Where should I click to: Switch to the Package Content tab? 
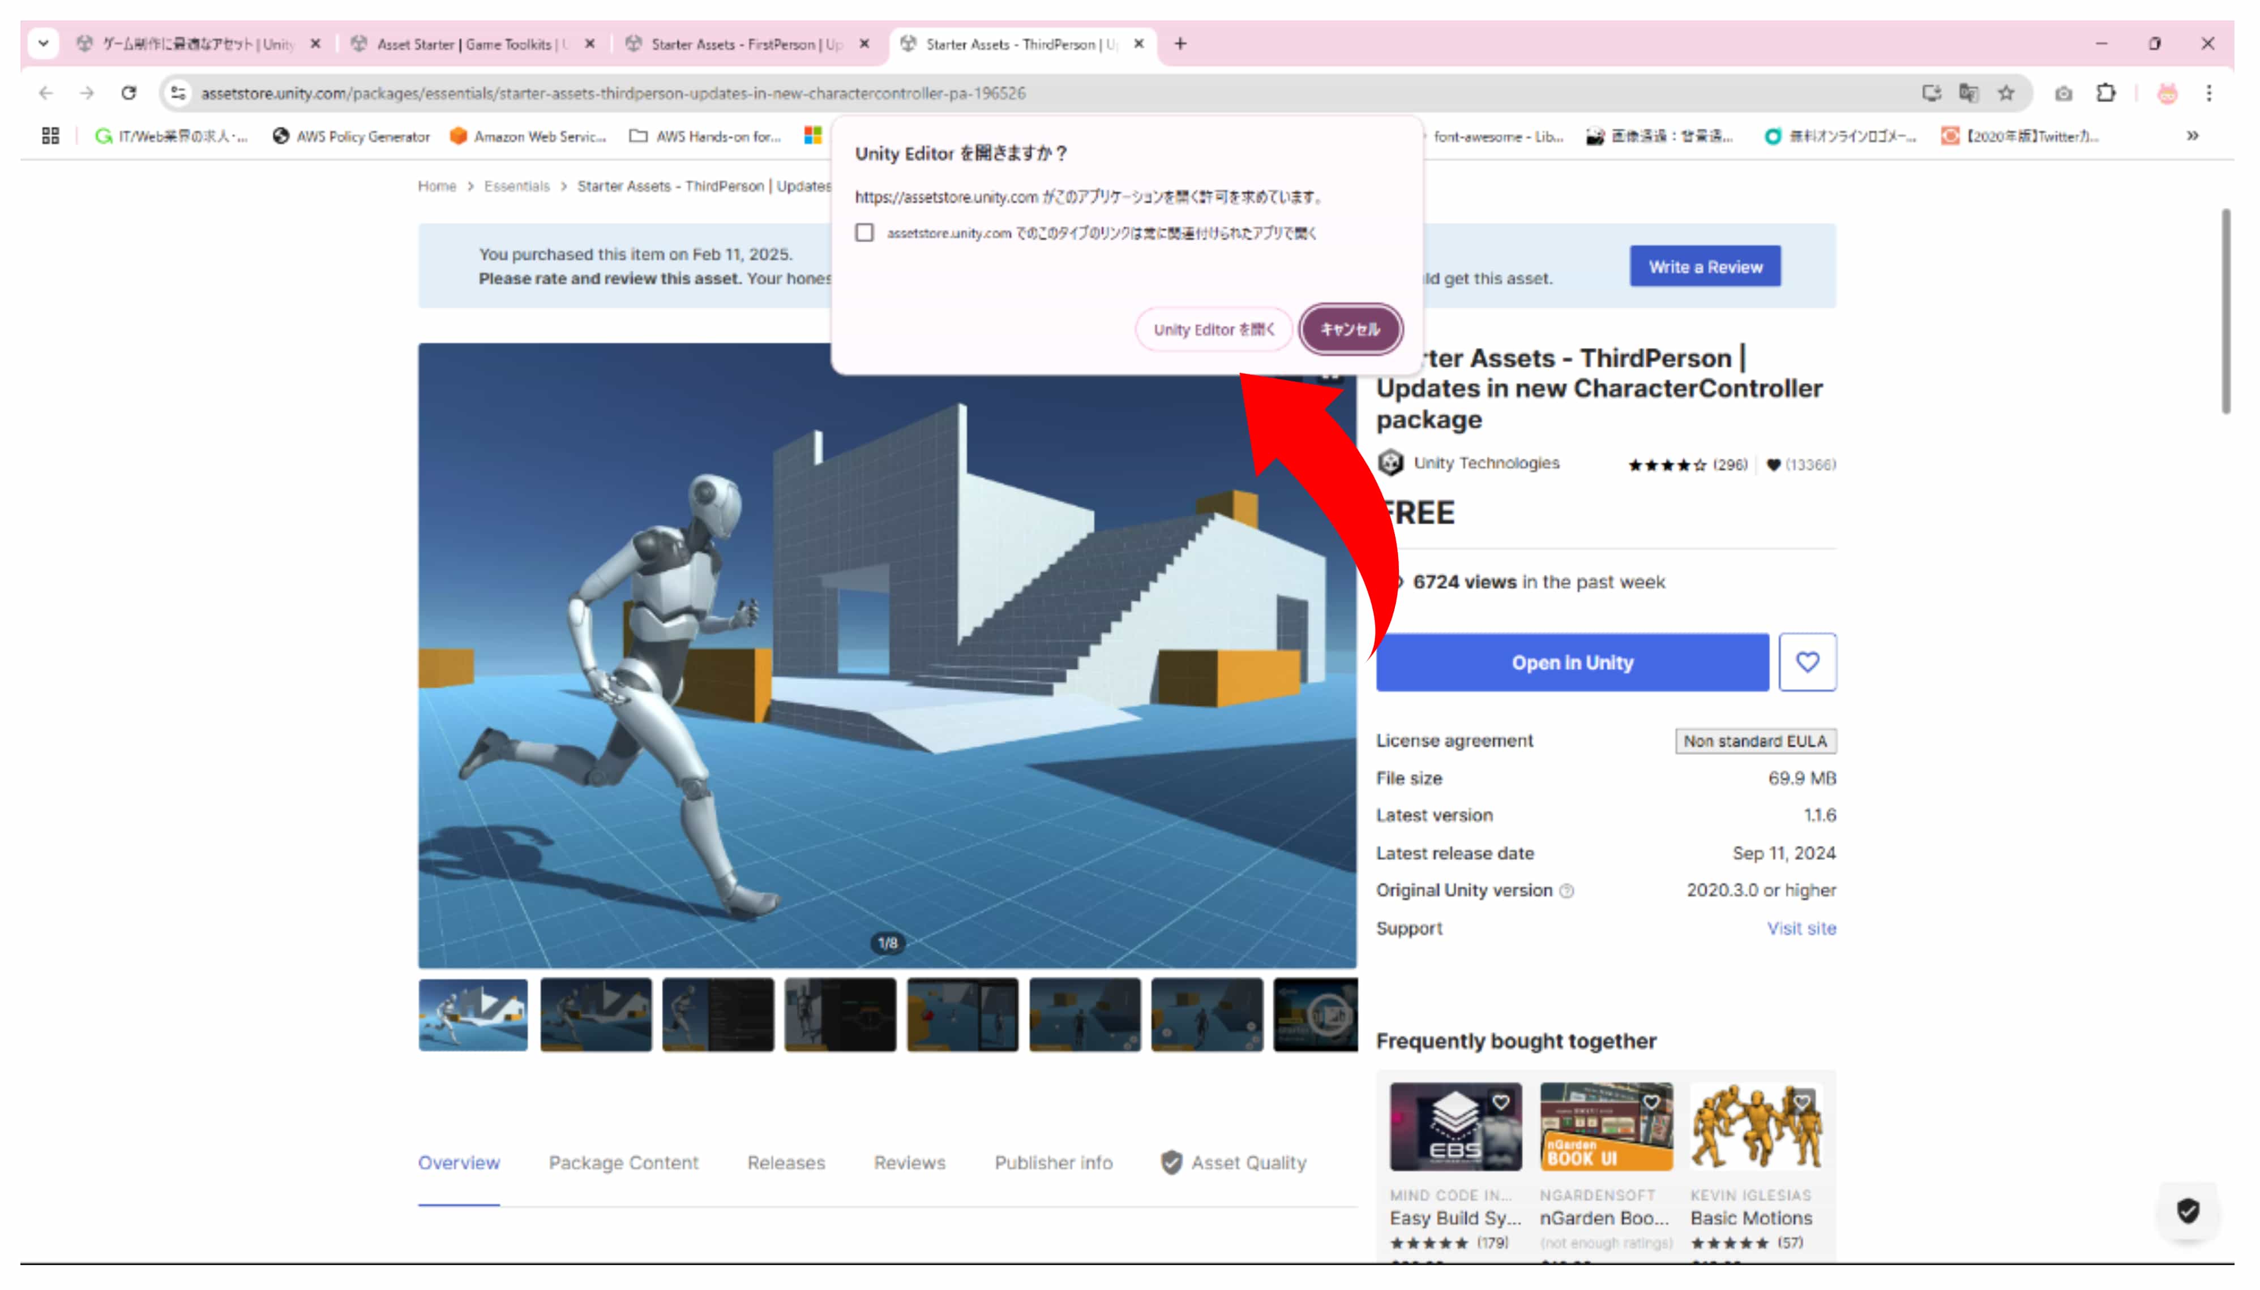[x=623, y=1163]
